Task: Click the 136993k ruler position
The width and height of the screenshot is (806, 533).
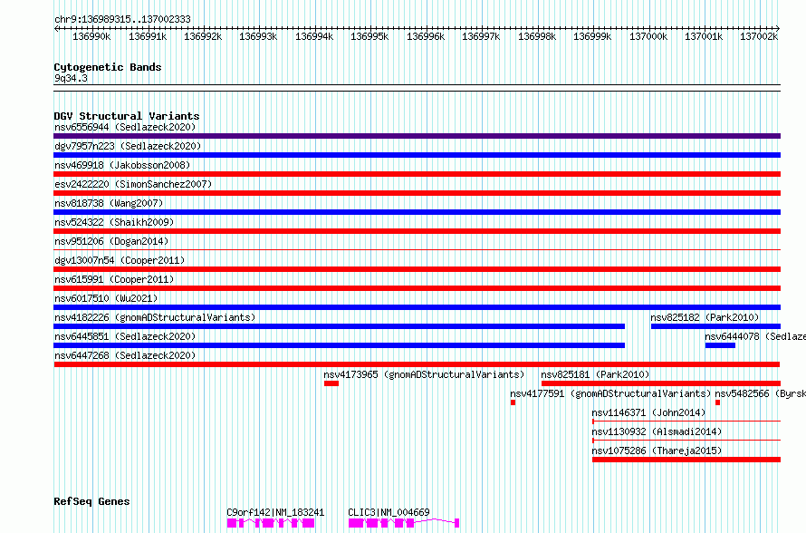Action: point(258,36)
